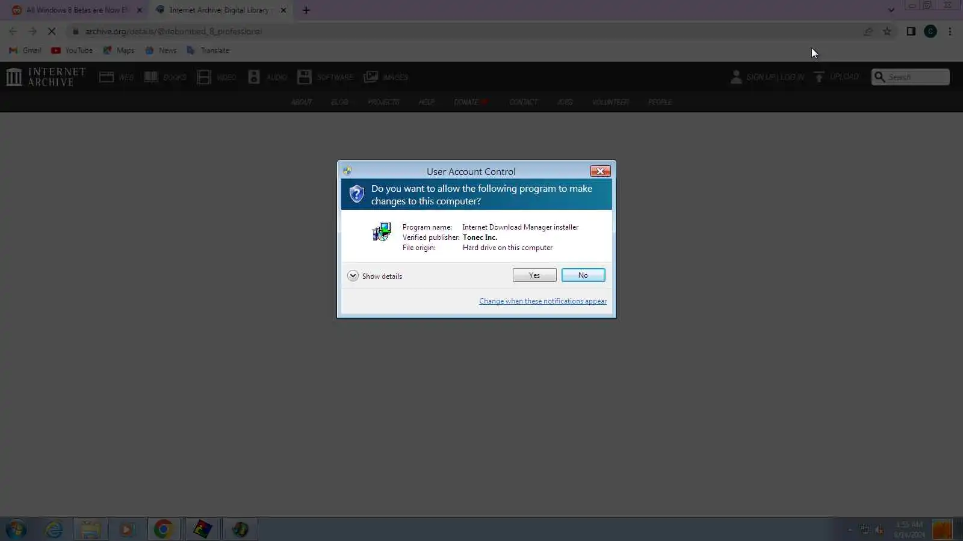The height and width of the screenshot is (541, 963).
Task: Click the Log In link
Action: (x=793, y=77)
